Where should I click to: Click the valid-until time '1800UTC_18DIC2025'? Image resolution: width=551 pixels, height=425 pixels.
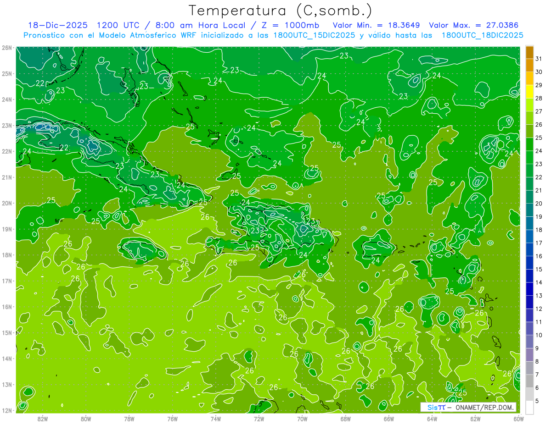482,35
